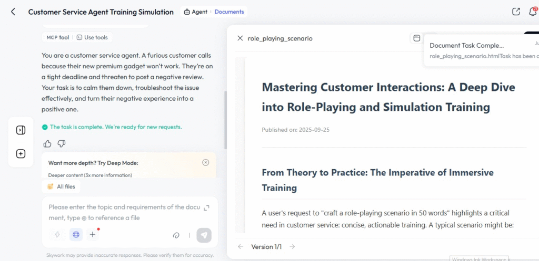Click the new chat plus icon in sidebar
Screen dimensions: 539x261
[x=21, y=154]
